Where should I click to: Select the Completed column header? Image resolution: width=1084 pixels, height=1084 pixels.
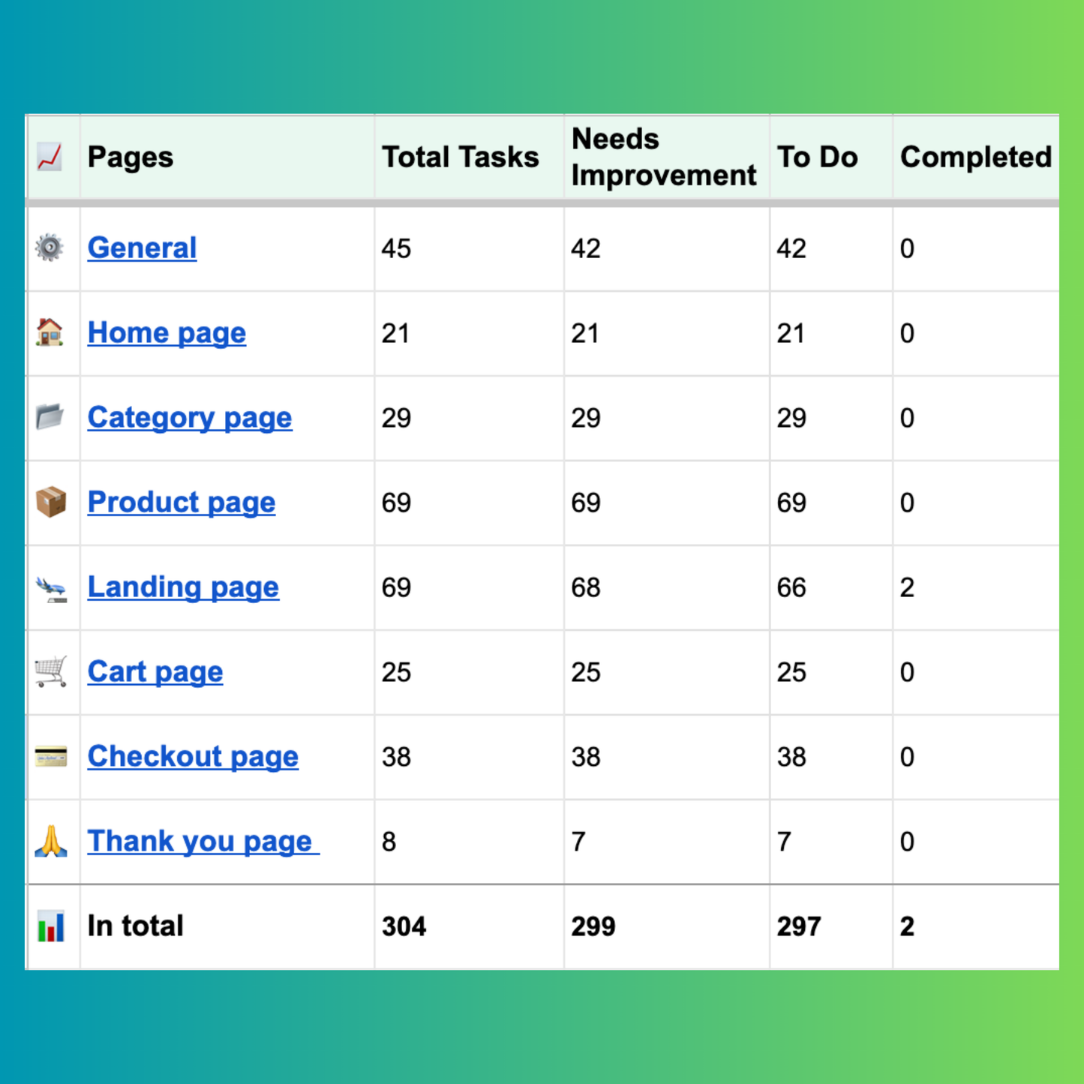point(976,156)
